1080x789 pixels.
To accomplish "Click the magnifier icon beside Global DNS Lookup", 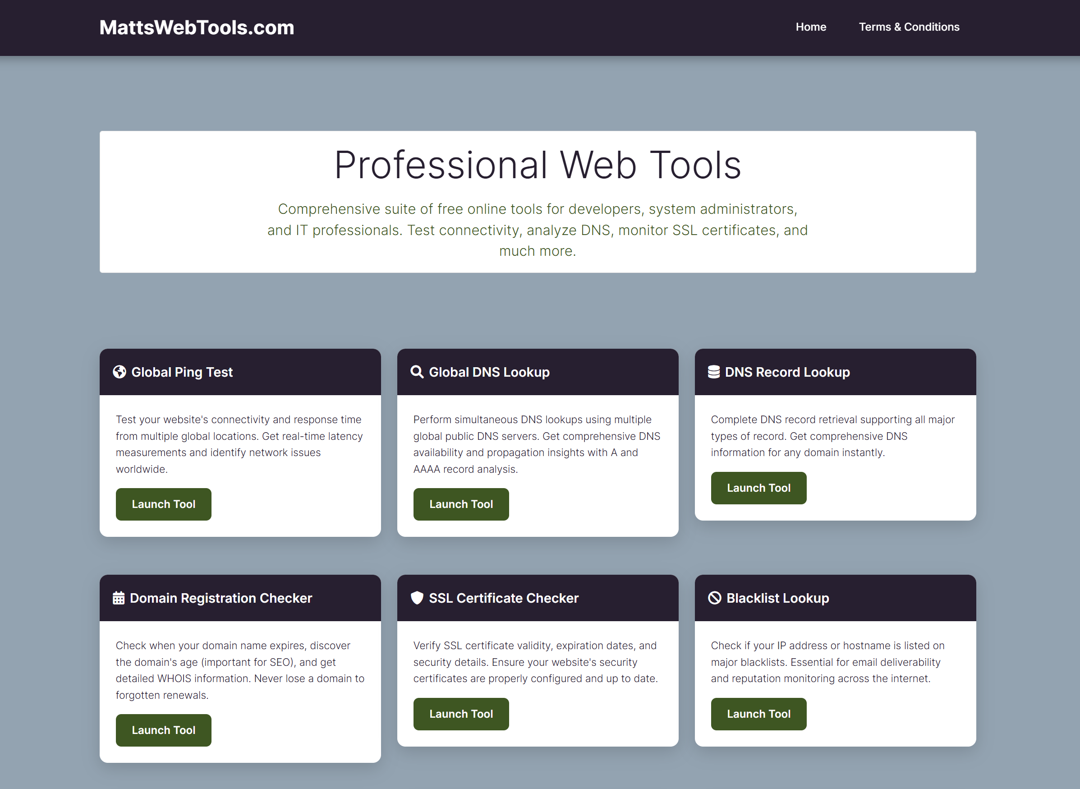I will pos(417,372).
